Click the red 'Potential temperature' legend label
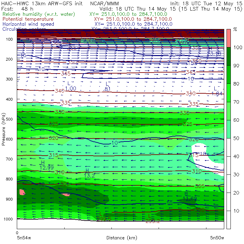The width and height of the screenshot is (244, 244). pos(28,19)
